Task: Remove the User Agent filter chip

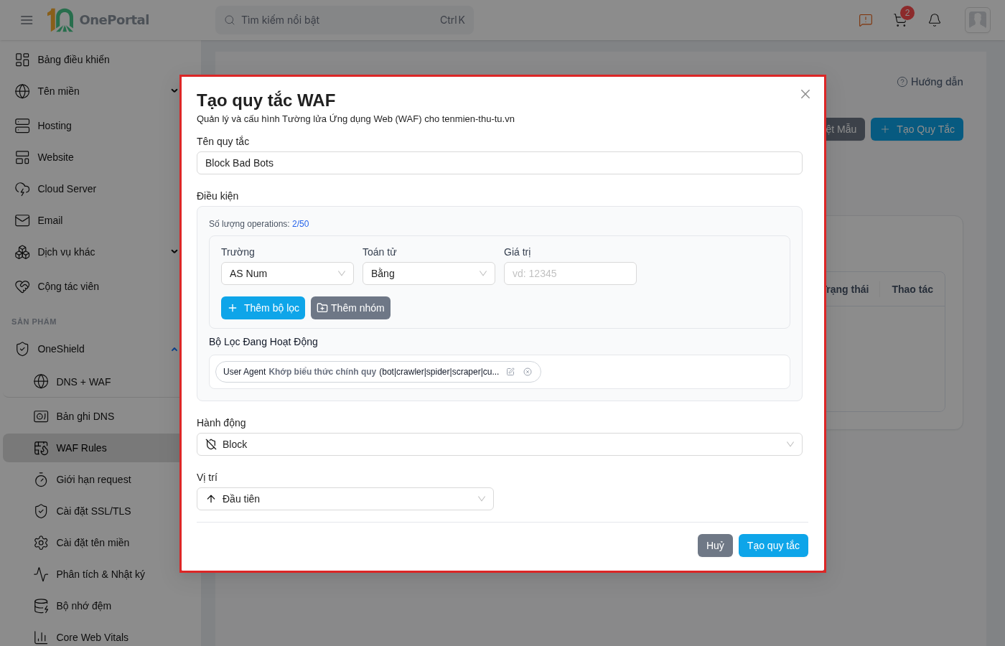Action: (528, 372)
